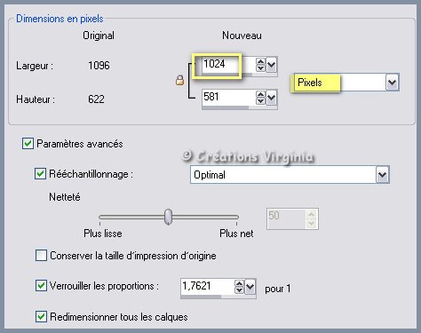Increase new height with up arrow
The width and height of the screenshot is (421, 333).
260,95
